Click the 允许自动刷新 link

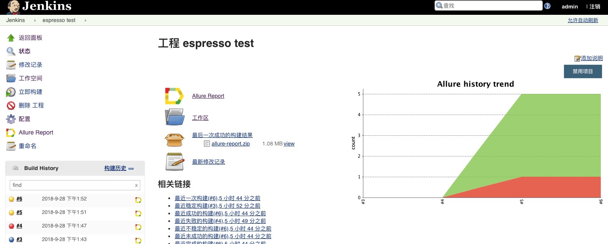[x=583, y=20]
